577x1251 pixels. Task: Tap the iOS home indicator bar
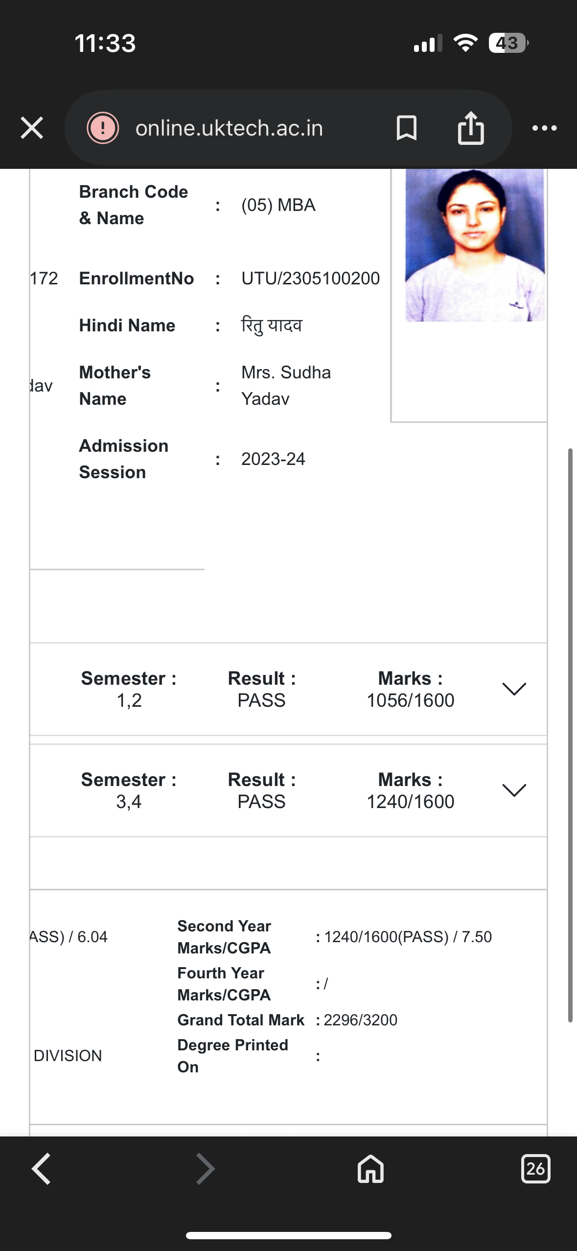(x=288, y=1235)
